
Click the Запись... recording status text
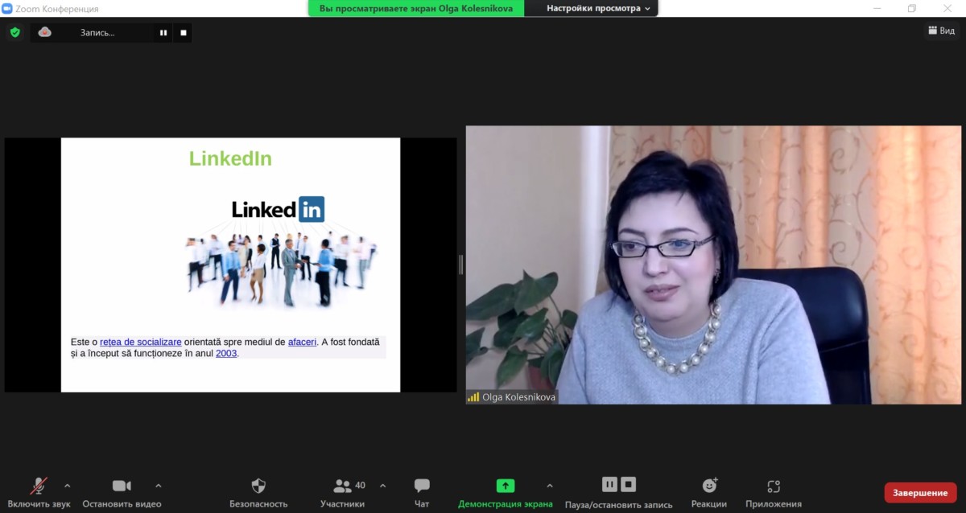(97, 33)
